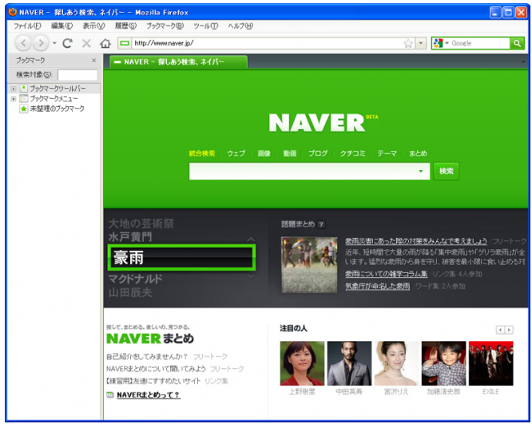Click the green 検索 button
The width and height of the screenshot is (532, 424).
tap(447, 172)
